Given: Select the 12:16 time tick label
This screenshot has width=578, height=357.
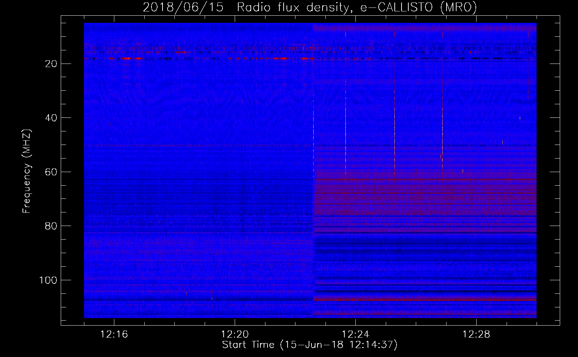Looking at the screenshot, I should [114, 335].
